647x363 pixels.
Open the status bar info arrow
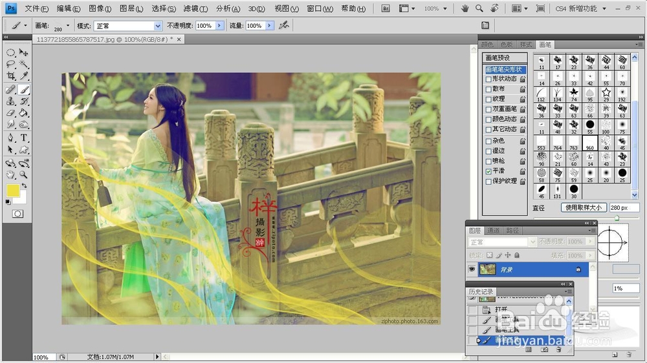pyautogui.click(x=157, y=357)
